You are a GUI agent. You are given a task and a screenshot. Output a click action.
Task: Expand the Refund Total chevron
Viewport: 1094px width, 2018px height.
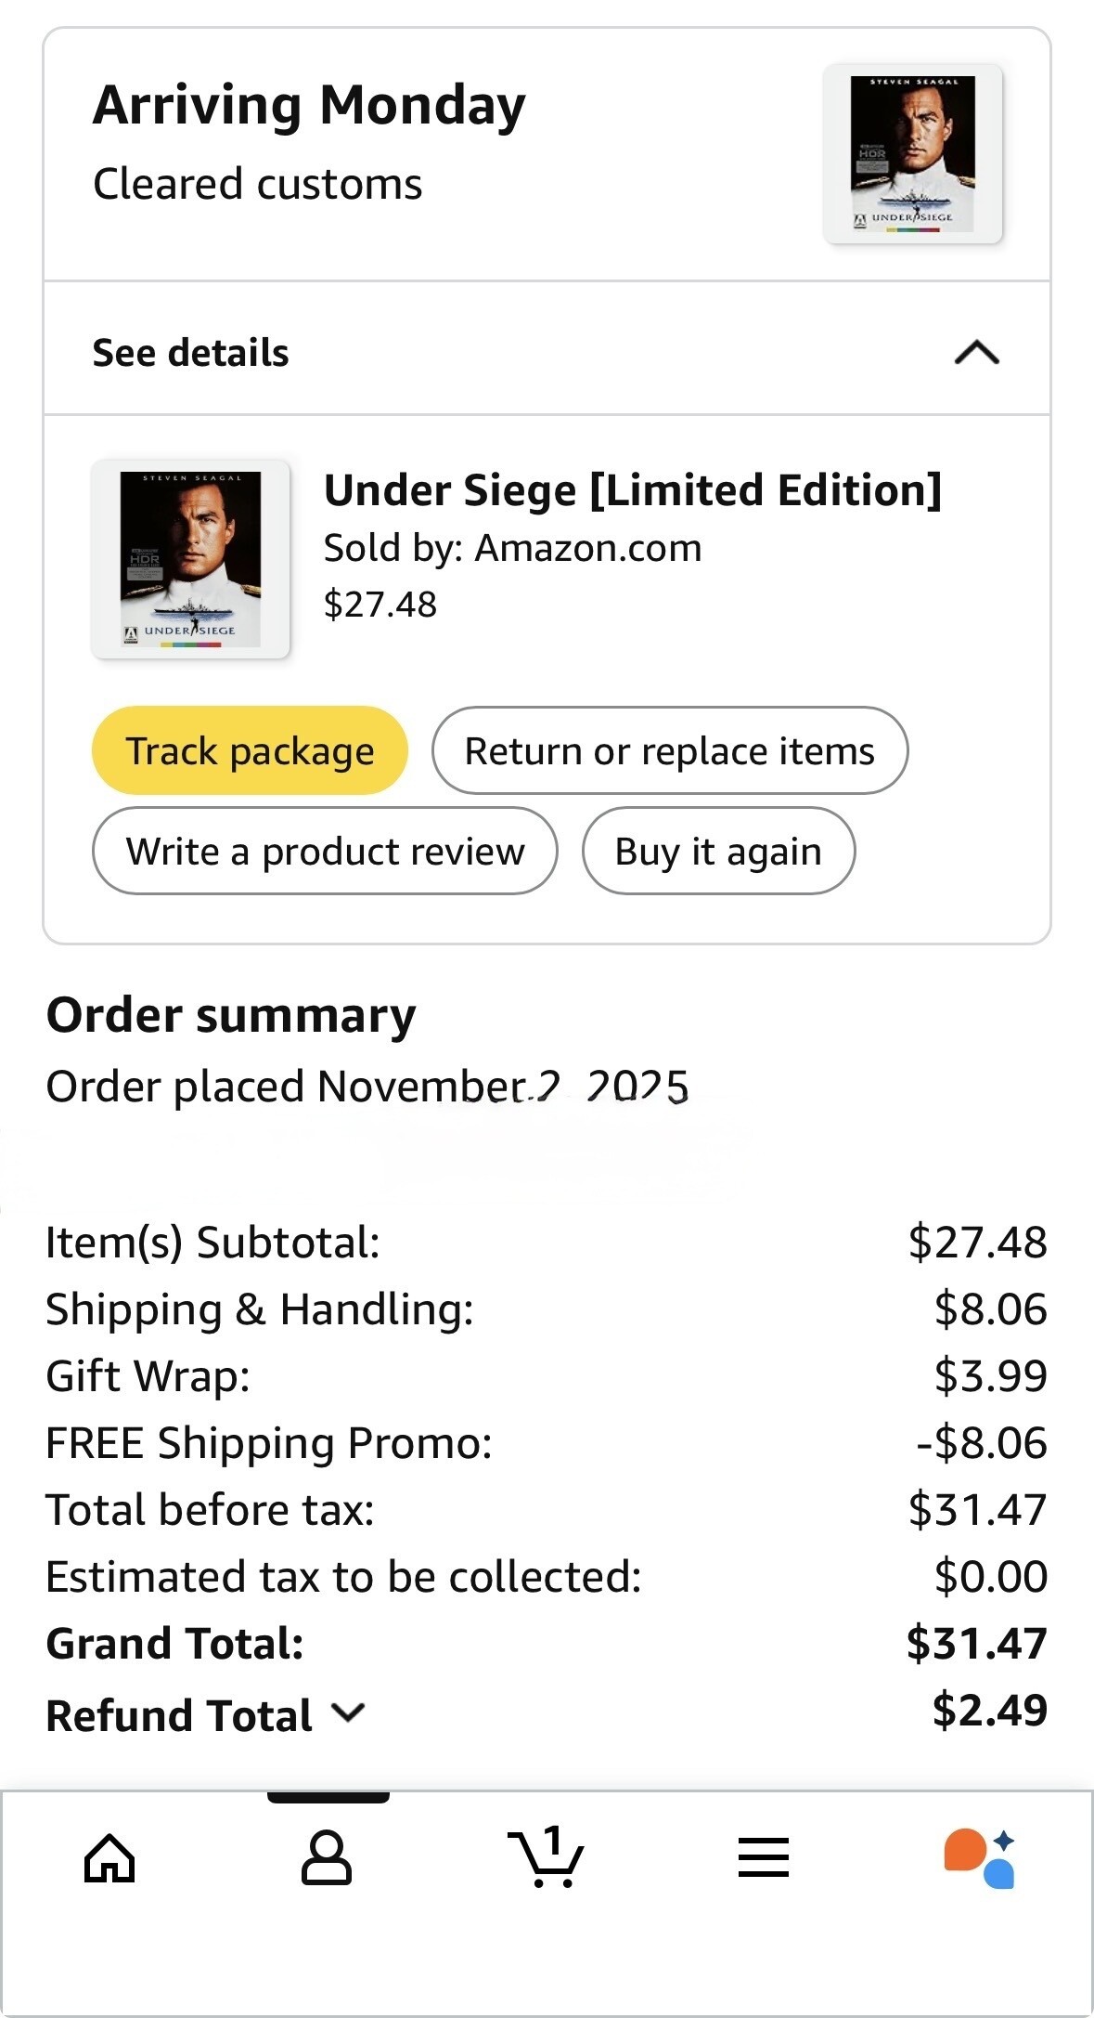[x=349, y=1712]
